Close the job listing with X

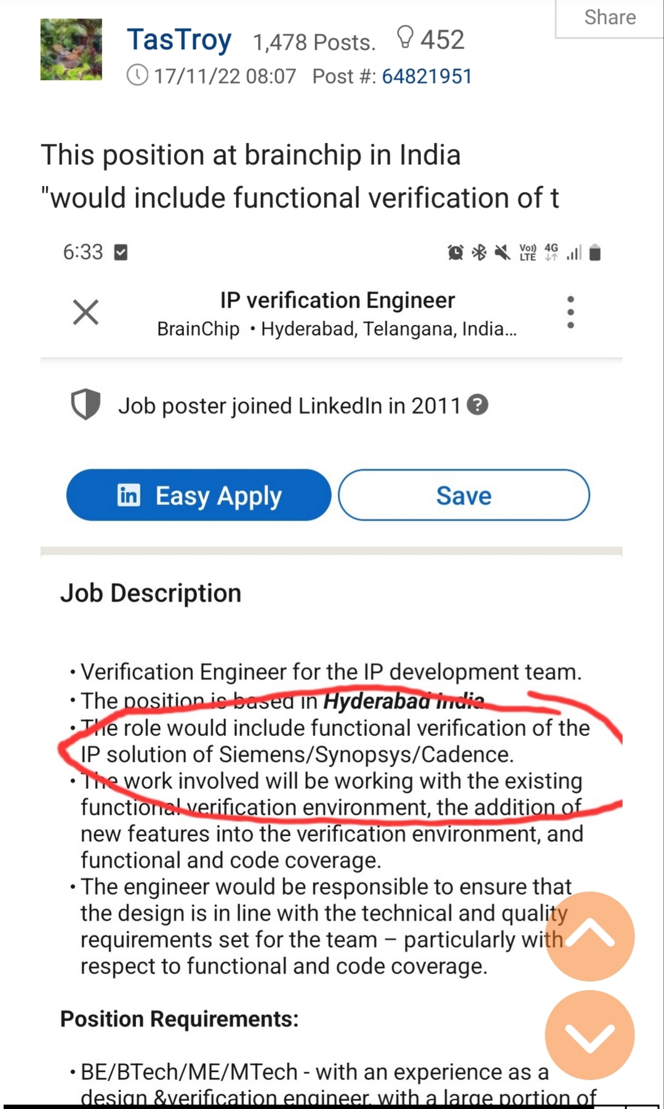(x=86, y=312)
